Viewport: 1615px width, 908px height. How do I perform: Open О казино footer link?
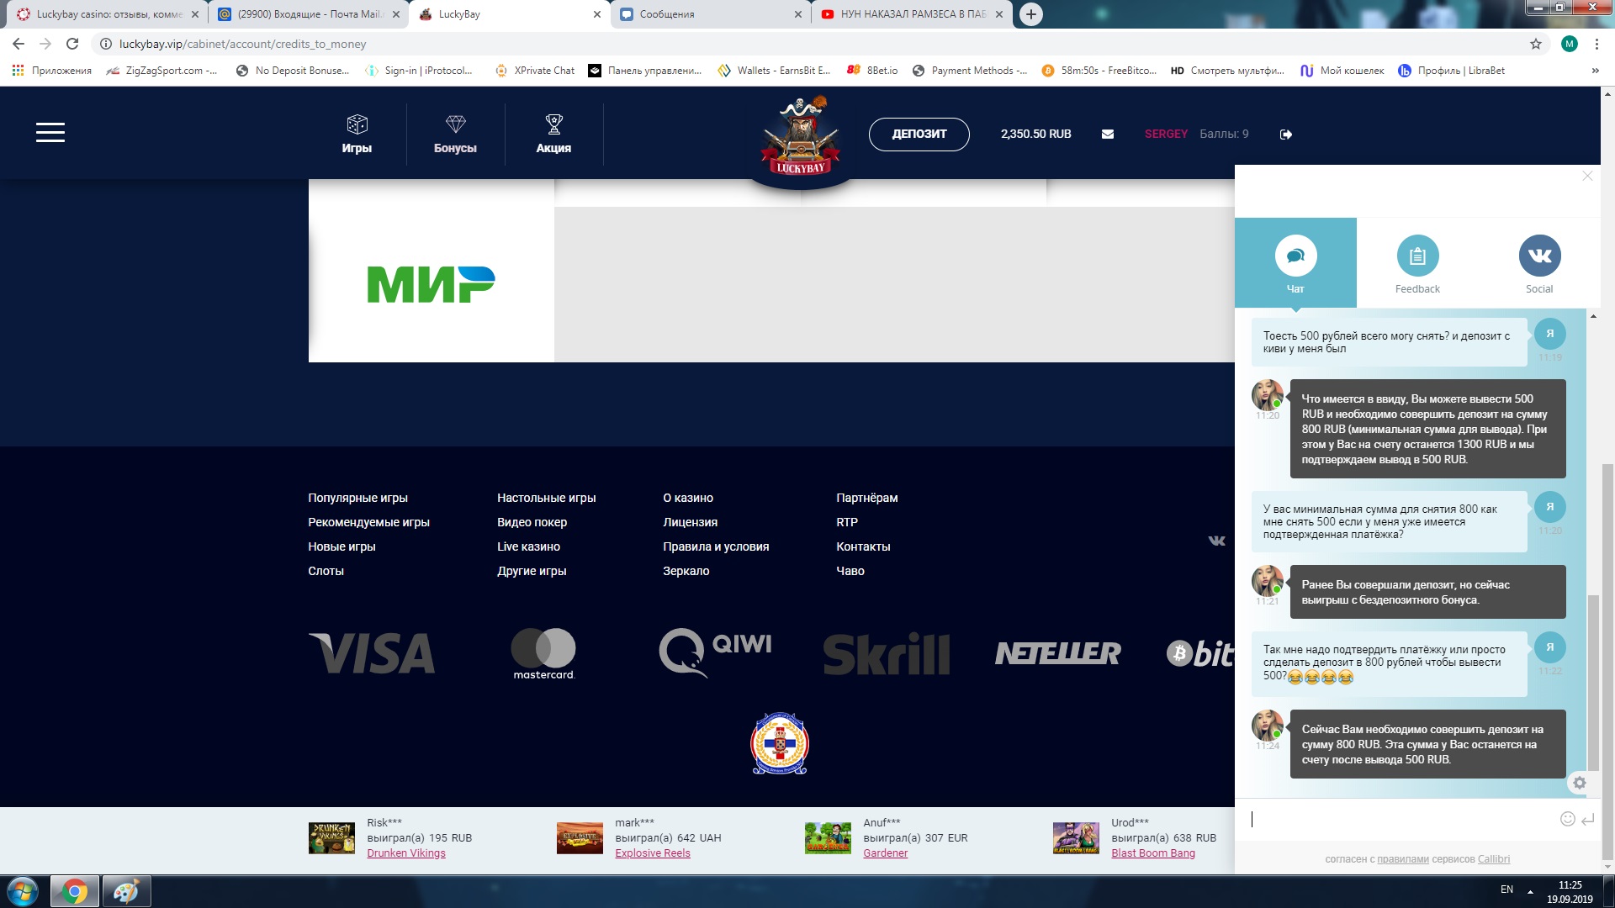click(688, 498)
